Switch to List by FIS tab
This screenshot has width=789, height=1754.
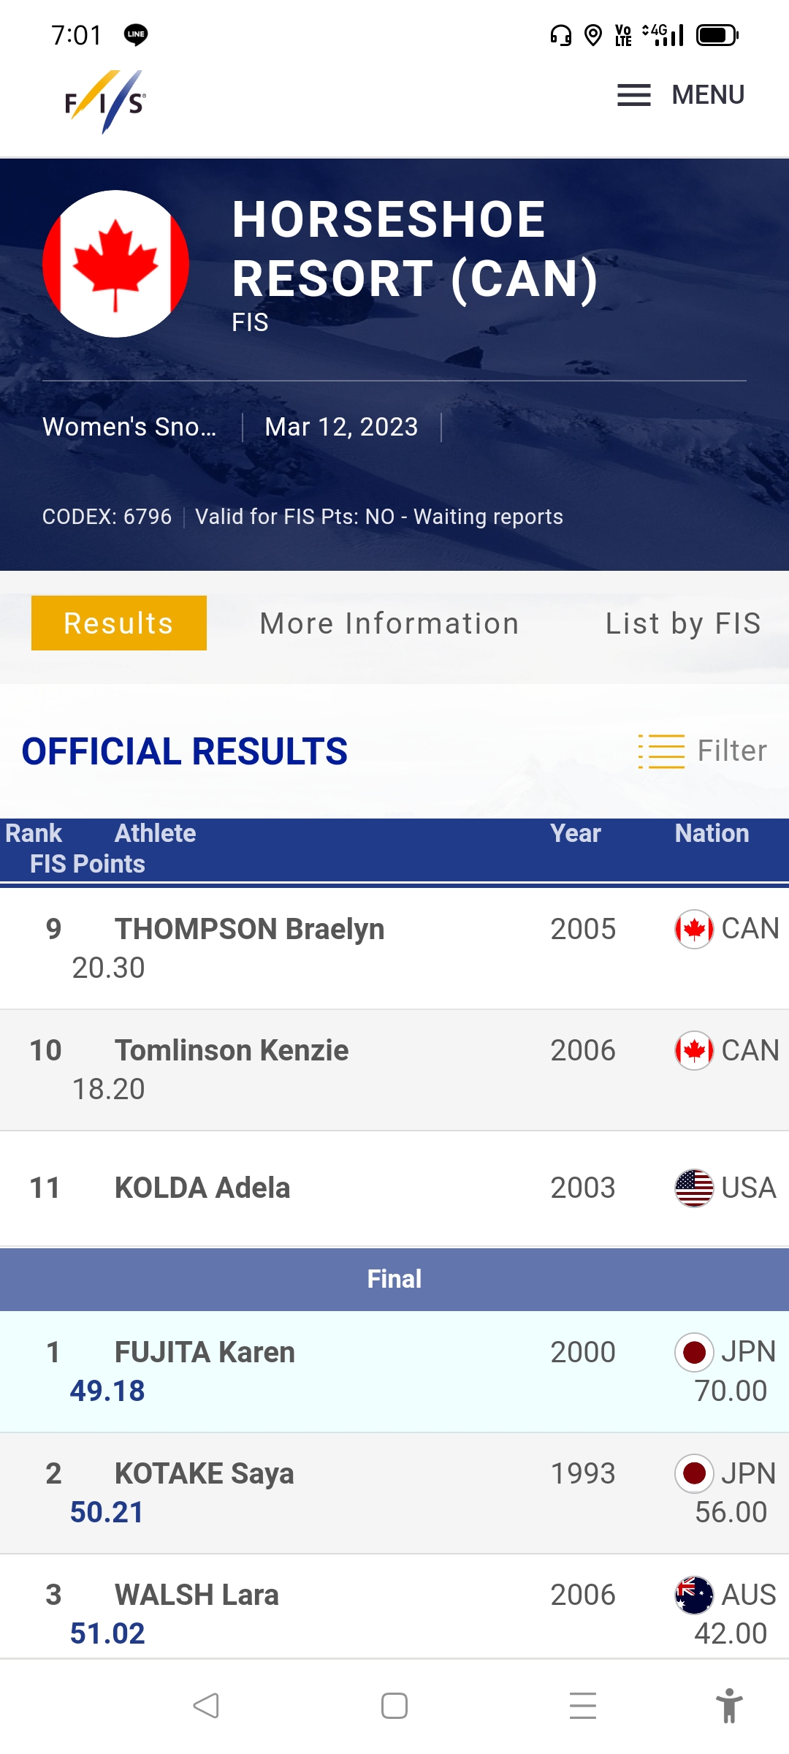tap(683, 623)
